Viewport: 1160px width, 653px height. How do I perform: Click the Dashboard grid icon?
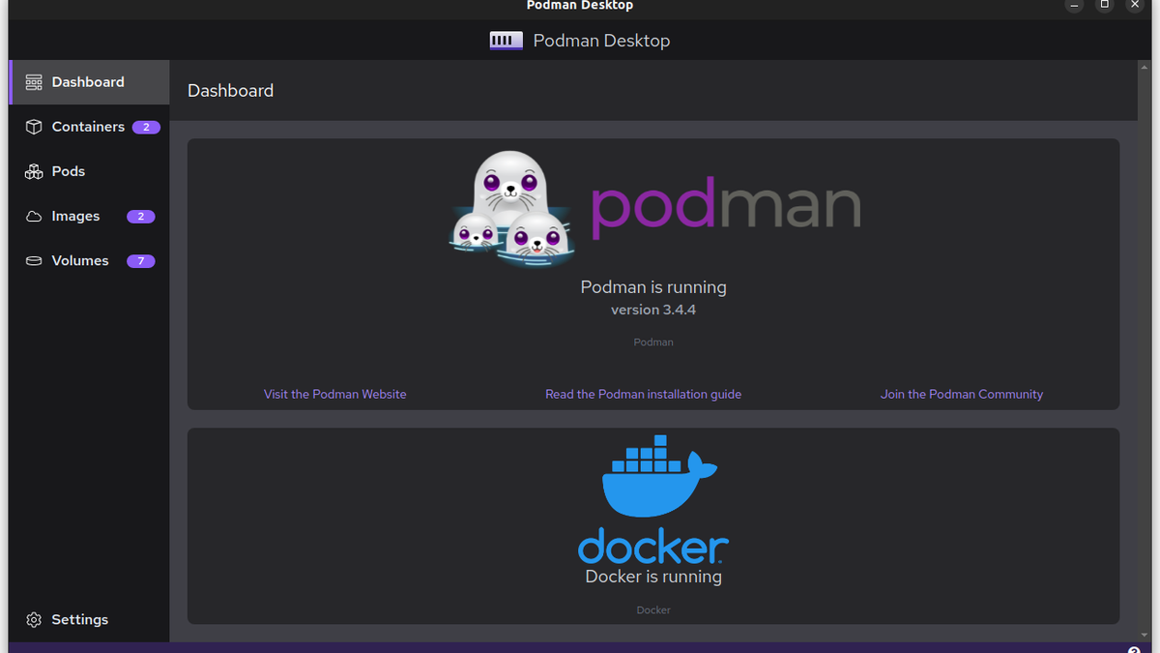[x=33, y=82]
